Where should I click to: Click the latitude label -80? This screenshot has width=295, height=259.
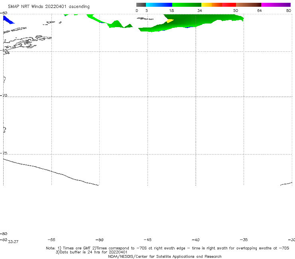click(4, 233)
